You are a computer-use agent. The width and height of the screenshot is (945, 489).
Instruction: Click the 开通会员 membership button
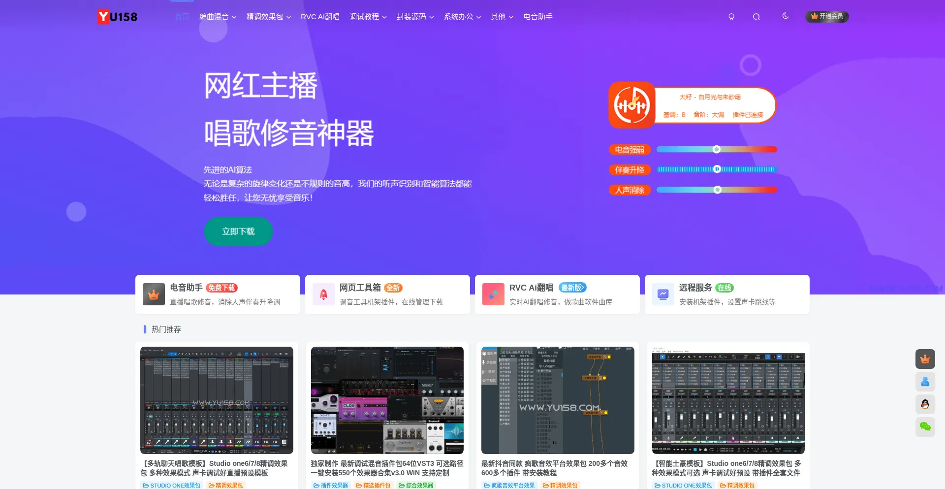(827, 16)
